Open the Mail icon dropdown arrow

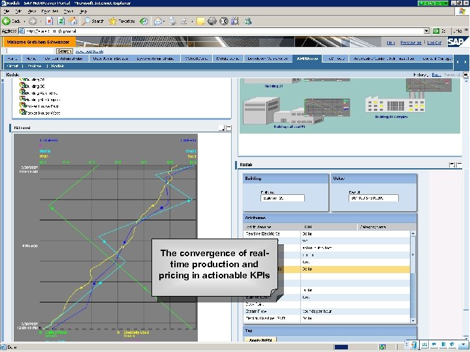tap(164, 22)
